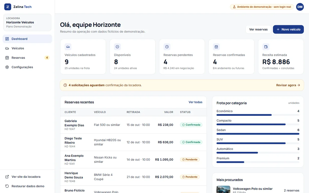Viewport: 309px width, 193px height.
Task: Click the Configurações gear icon
Action: point(7,67)
